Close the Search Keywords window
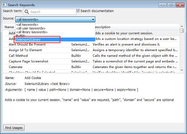Image resolution: width=187 pixels, height=134 pixels. [180, 5]
